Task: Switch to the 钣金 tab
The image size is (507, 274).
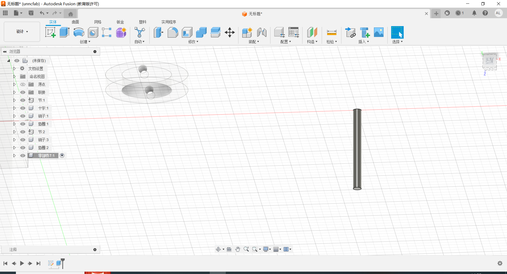Action: click(x=120, y=22)
